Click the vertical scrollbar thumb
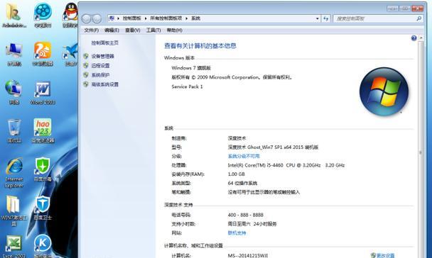Screen dimensions: 432x258 coord(421,152)
